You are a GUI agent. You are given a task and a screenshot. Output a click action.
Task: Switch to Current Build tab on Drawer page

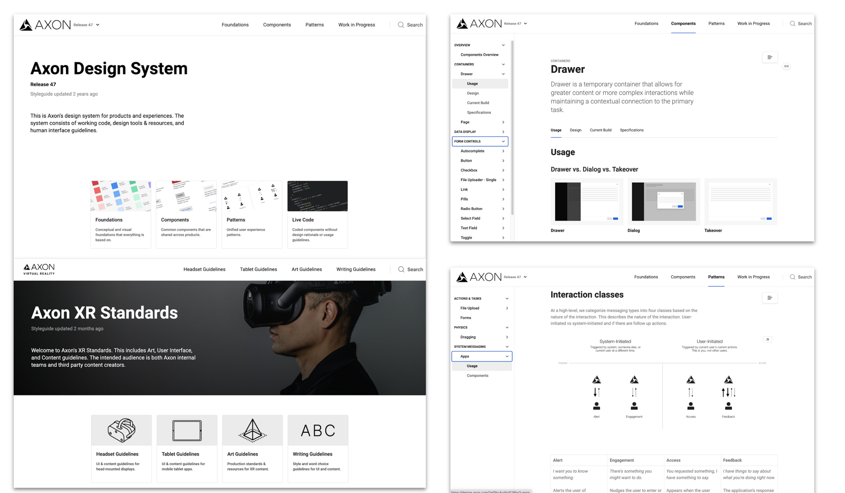pos(600,130)
